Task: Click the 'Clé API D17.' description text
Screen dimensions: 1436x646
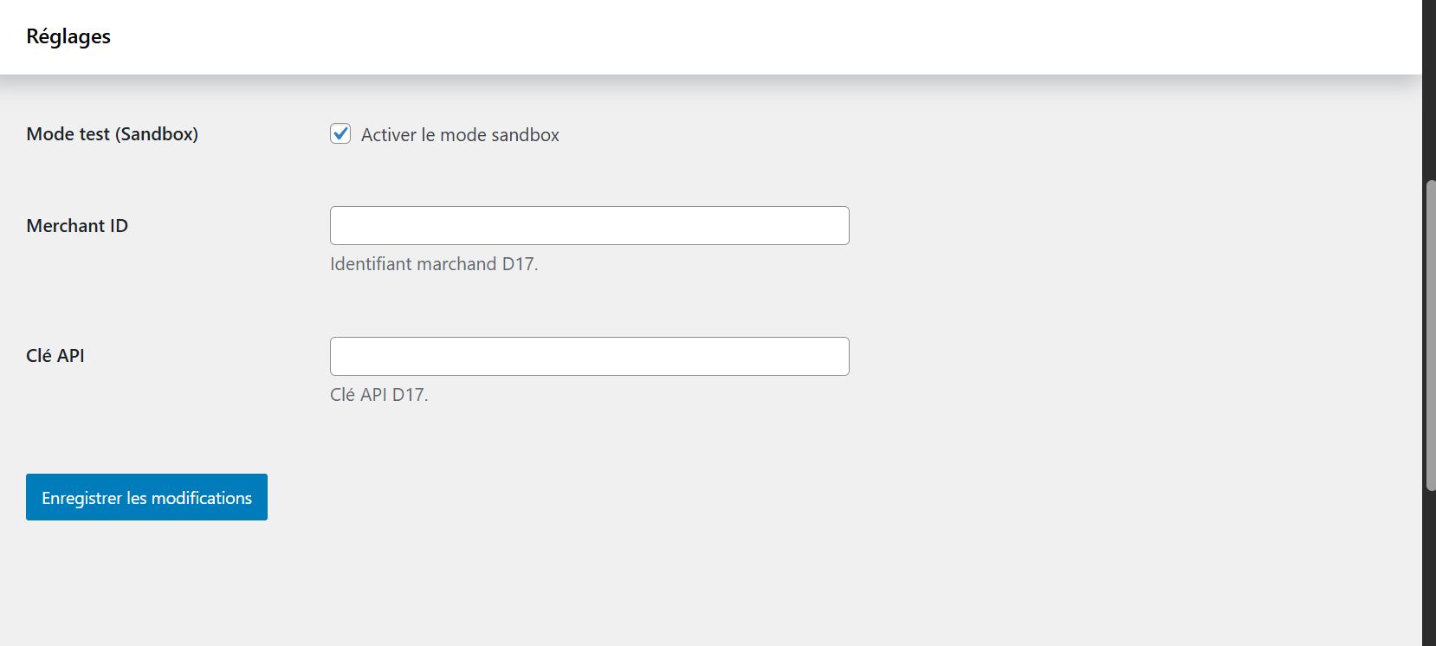Action: click(378, 395)
